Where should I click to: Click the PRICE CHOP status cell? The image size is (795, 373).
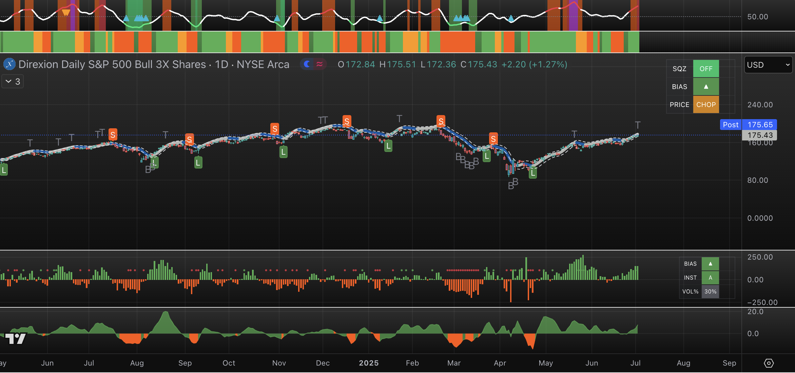pyautogui.click(x=706, y=105)
